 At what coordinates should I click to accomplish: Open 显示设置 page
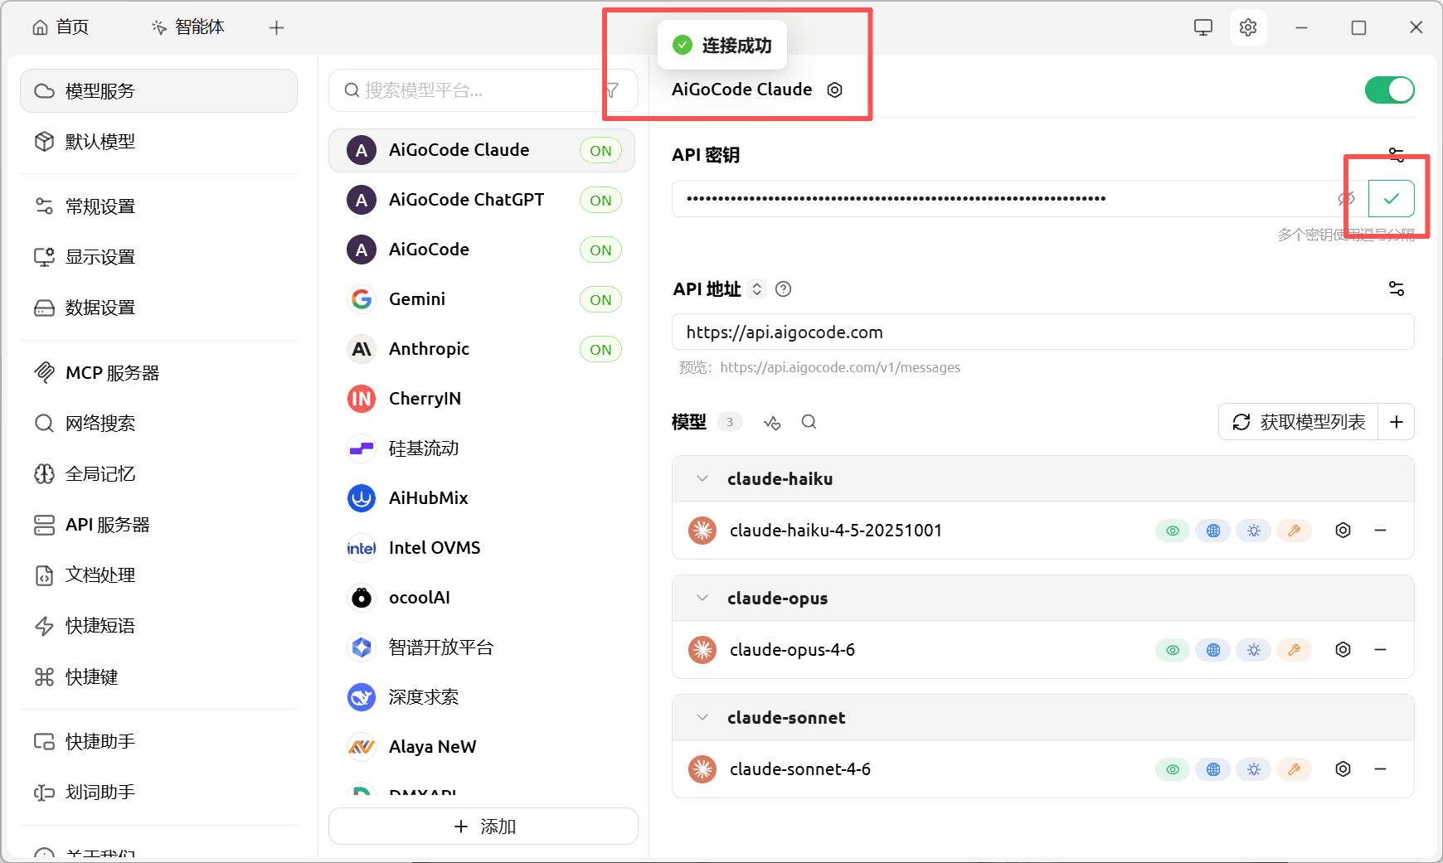point(158,257)
